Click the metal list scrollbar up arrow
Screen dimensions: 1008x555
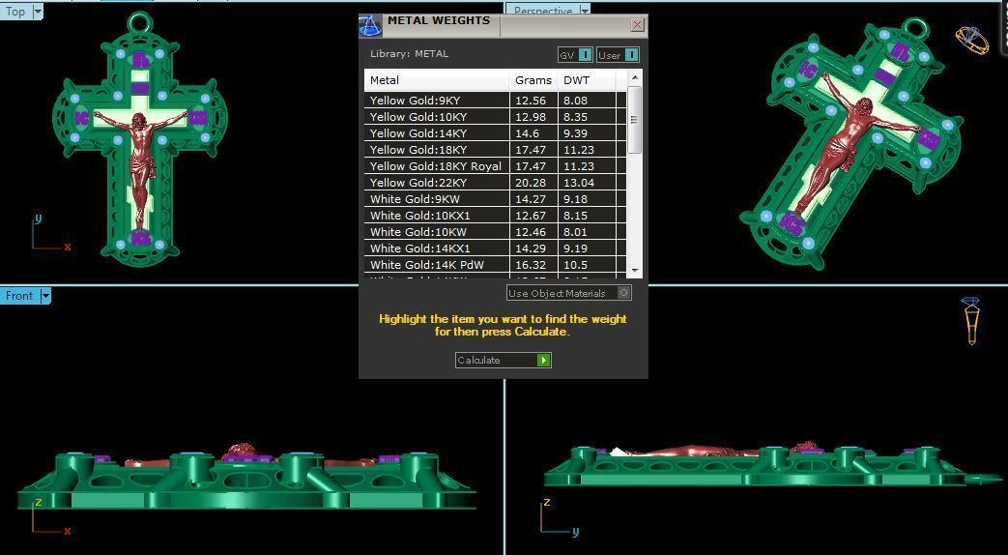pos(635,77)
